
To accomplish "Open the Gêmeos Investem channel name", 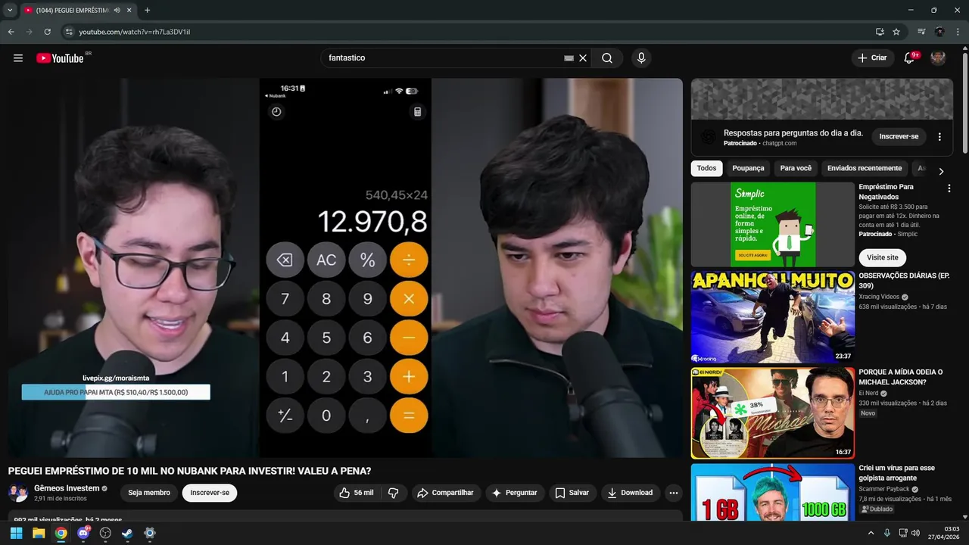I will point(67,488).
